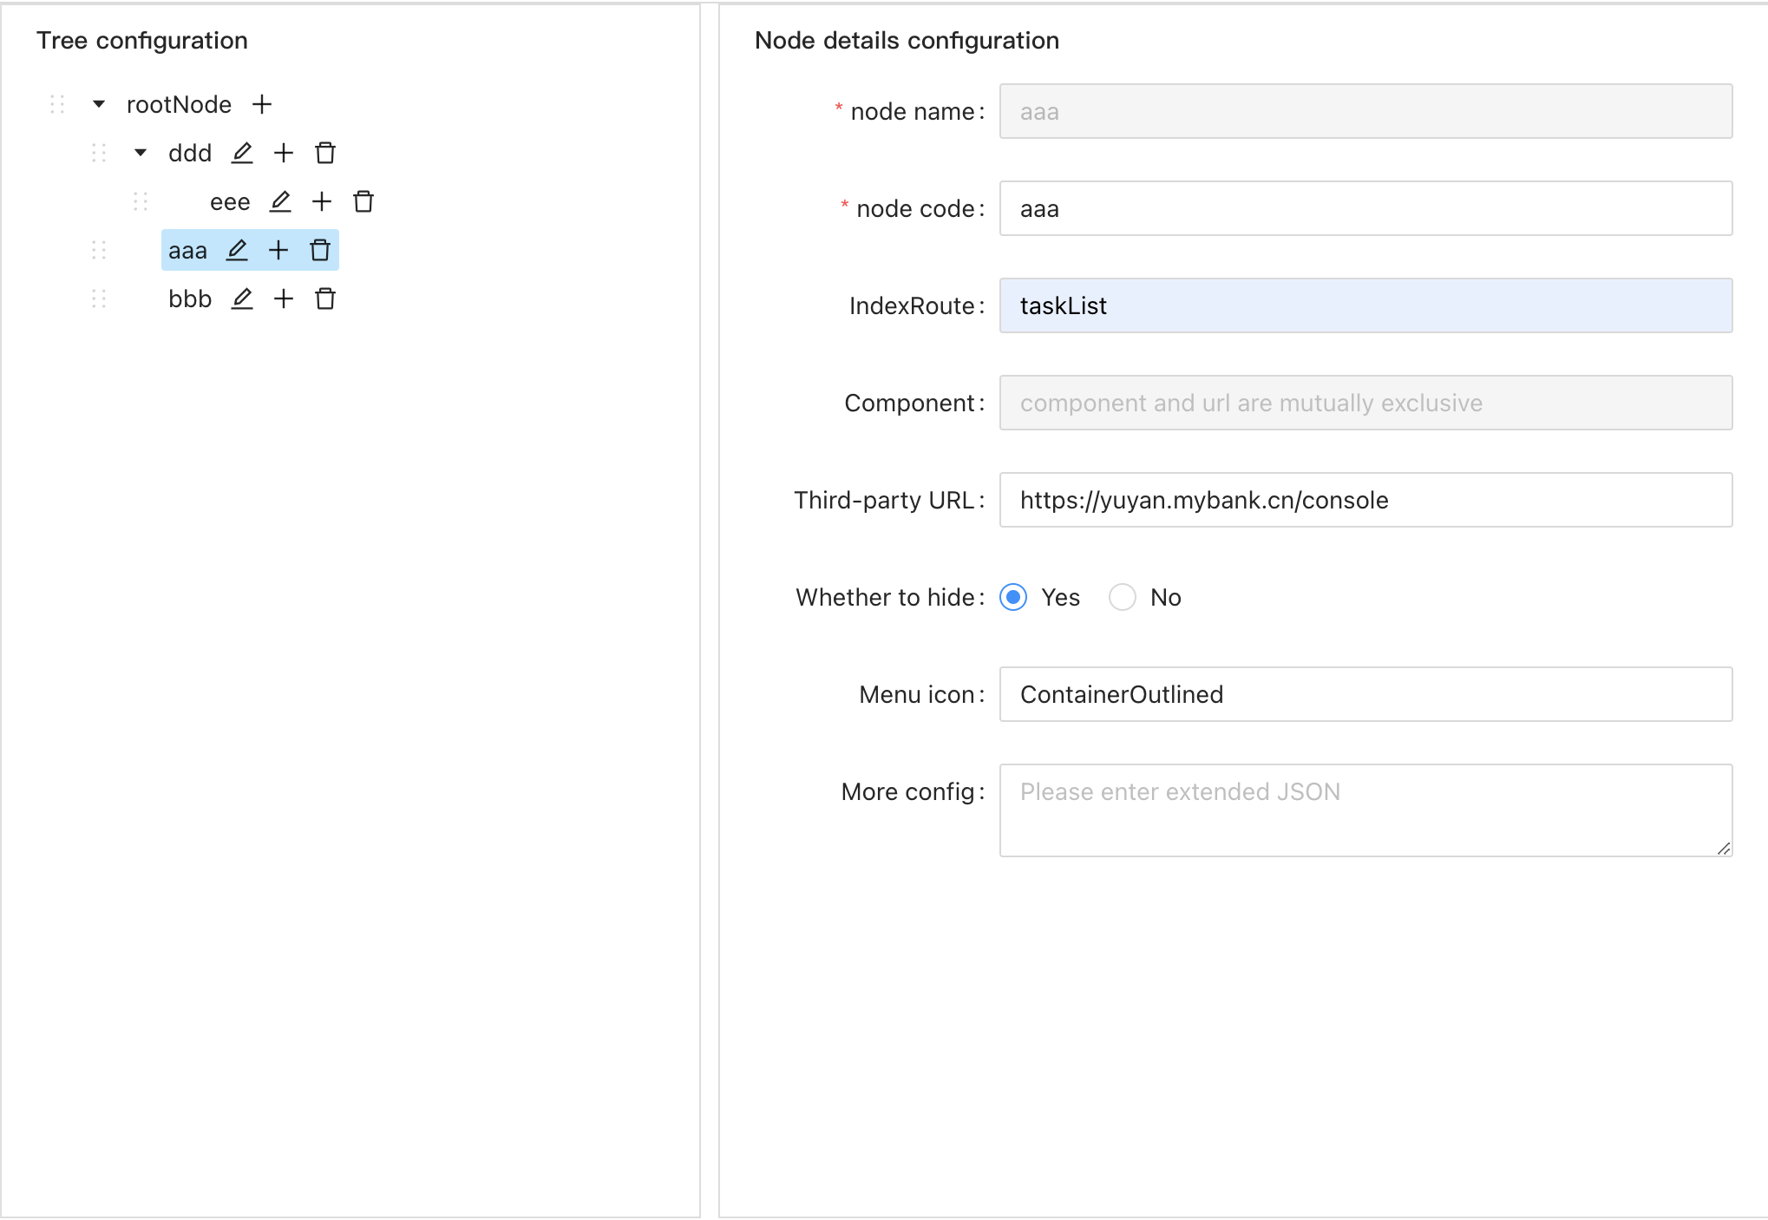
Task: Click drag handle beside bbb node
Action: (99, 299)
